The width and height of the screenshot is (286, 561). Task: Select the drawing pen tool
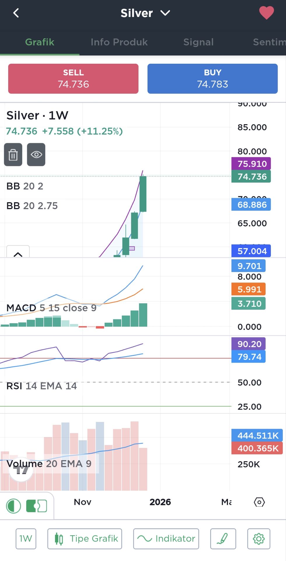[x=223, y=539]
